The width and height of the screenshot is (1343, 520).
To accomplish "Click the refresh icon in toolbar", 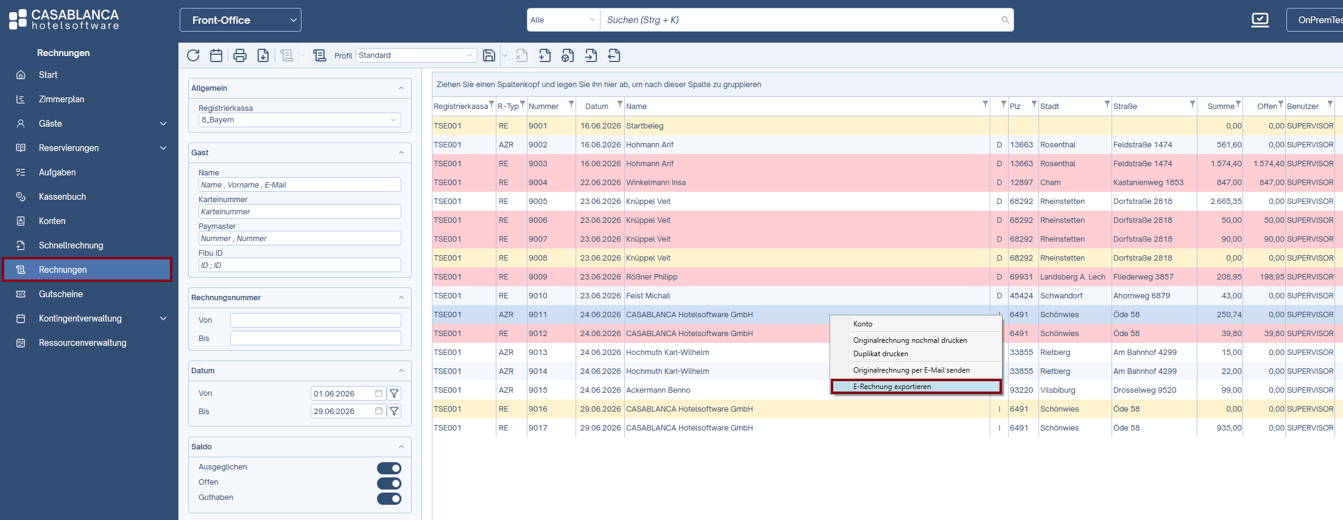I will 193,55.
